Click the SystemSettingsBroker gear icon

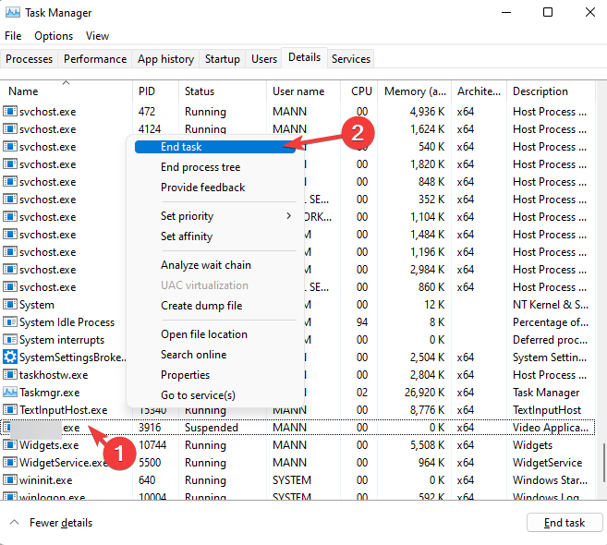click(x=9, y=357)
